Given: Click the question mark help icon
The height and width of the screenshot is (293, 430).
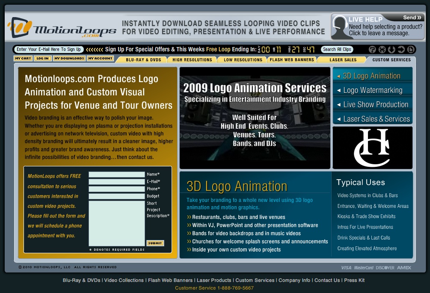Looking at the screenshot, I should coord(372,49).
